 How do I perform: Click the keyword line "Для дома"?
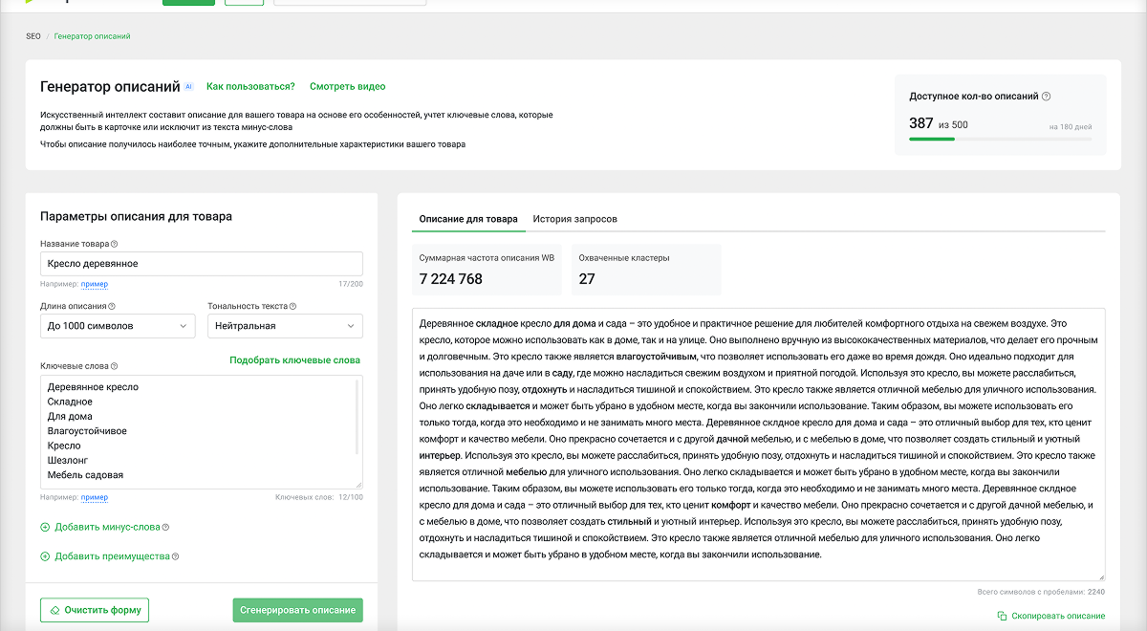(x=70, y=417)
